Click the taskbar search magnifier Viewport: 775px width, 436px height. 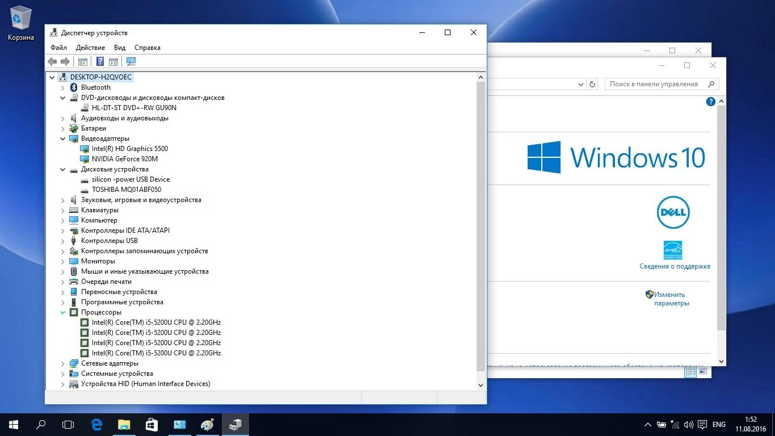pos(41,424)
